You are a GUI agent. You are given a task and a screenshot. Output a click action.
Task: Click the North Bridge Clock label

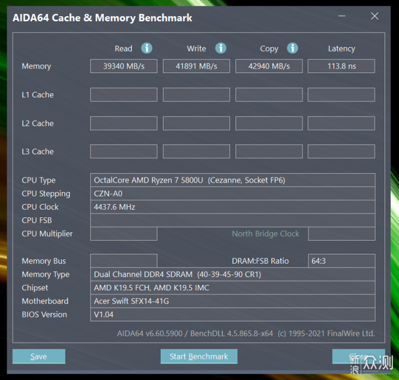[266, 234]
